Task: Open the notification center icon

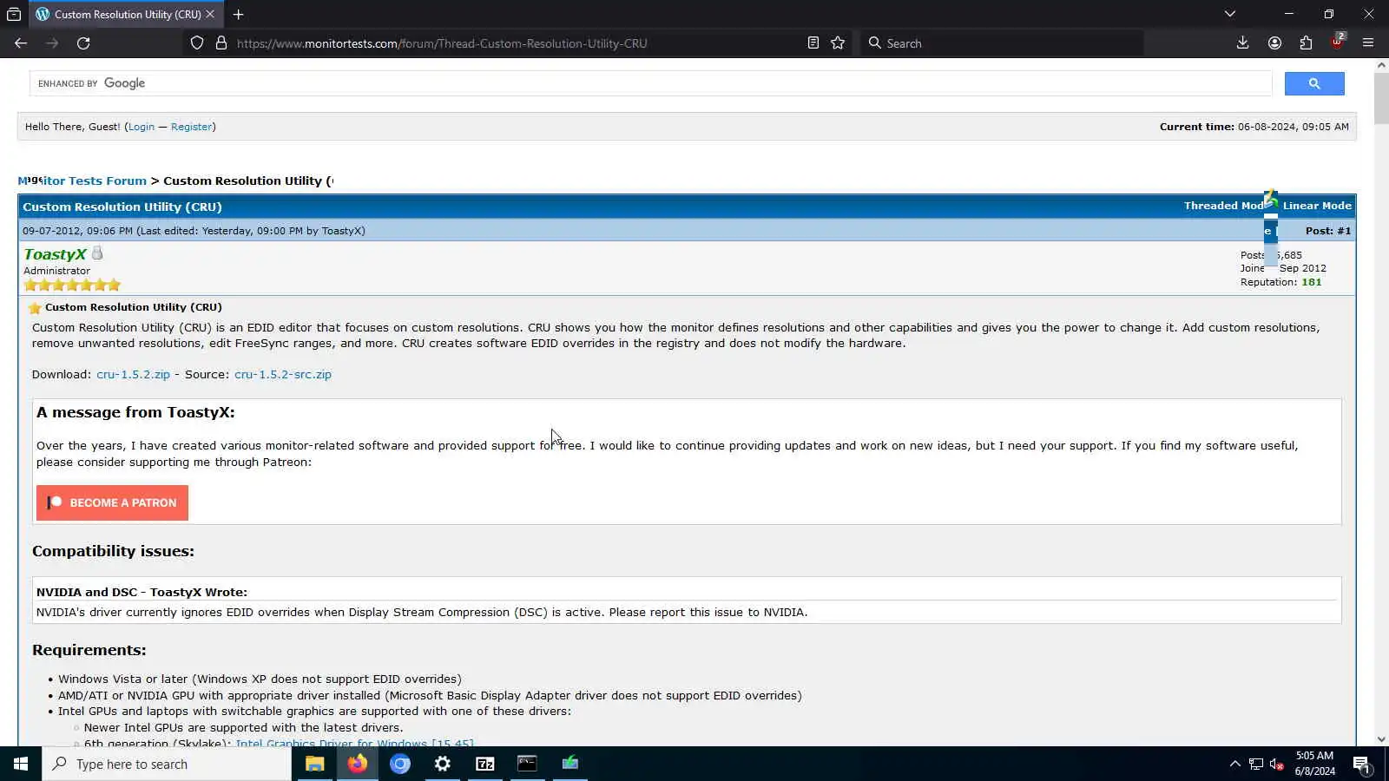Action: click(x=1361, y=764)
